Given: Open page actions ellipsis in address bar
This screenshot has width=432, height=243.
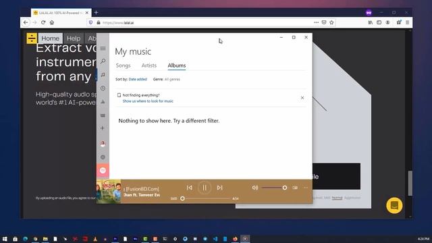Looking at the screenshot, I should click(x=317, y=22).
